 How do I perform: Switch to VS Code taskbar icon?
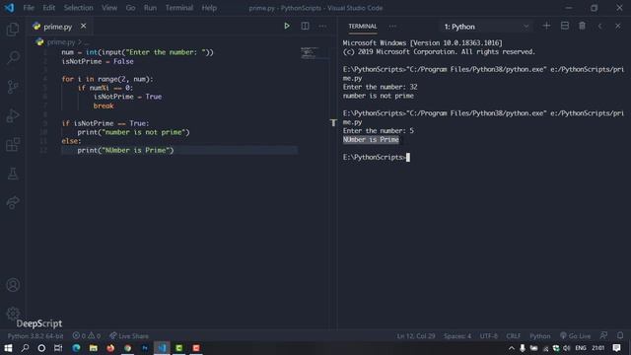pyautogui.click(x=162, y=348)
